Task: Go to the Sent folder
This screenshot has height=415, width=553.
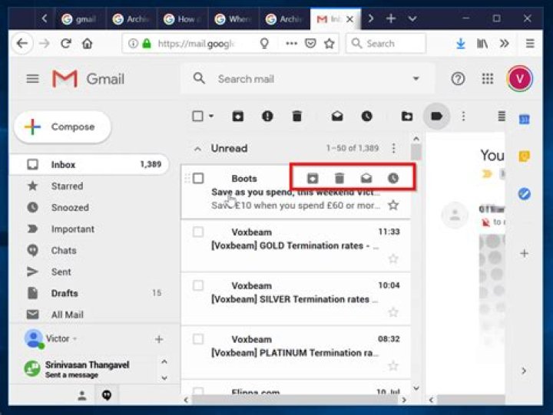Action: point(61,272)
